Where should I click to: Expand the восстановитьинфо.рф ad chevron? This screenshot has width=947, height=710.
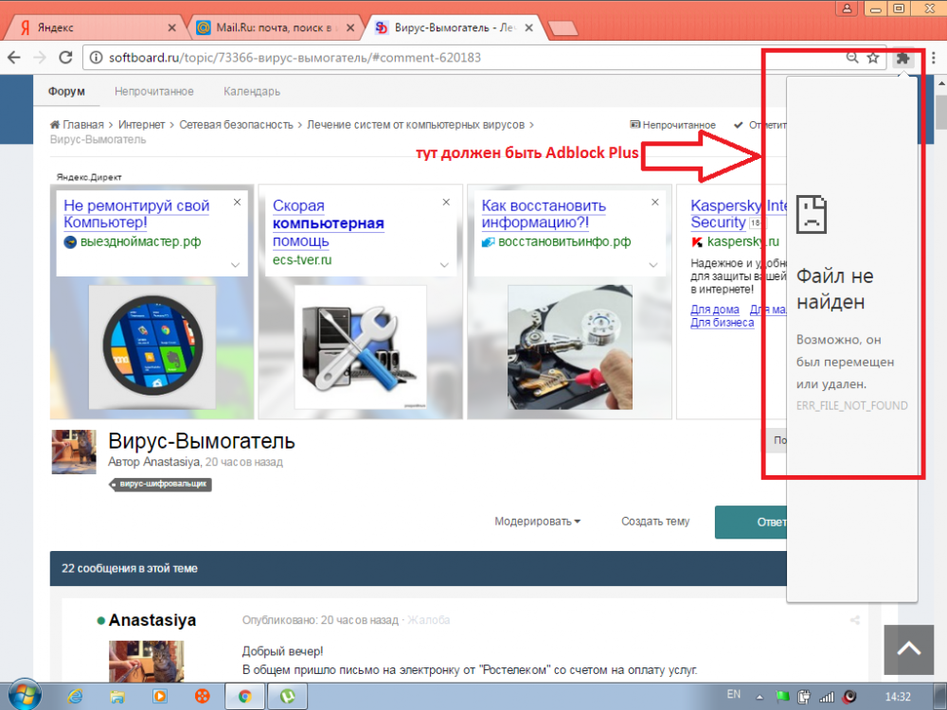(x=653, y=265)
